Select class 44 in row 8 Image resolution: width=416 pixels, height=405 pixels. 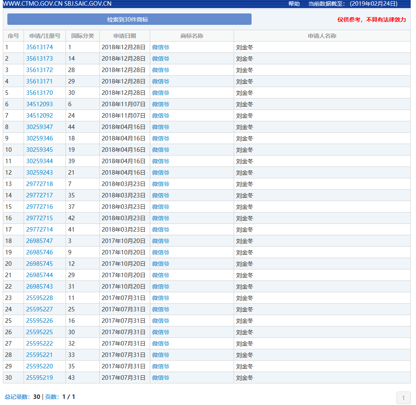71,127
